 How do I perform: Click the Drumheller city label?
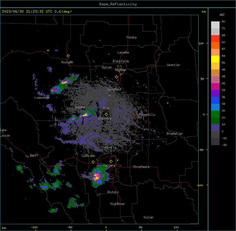click(175, 134)
